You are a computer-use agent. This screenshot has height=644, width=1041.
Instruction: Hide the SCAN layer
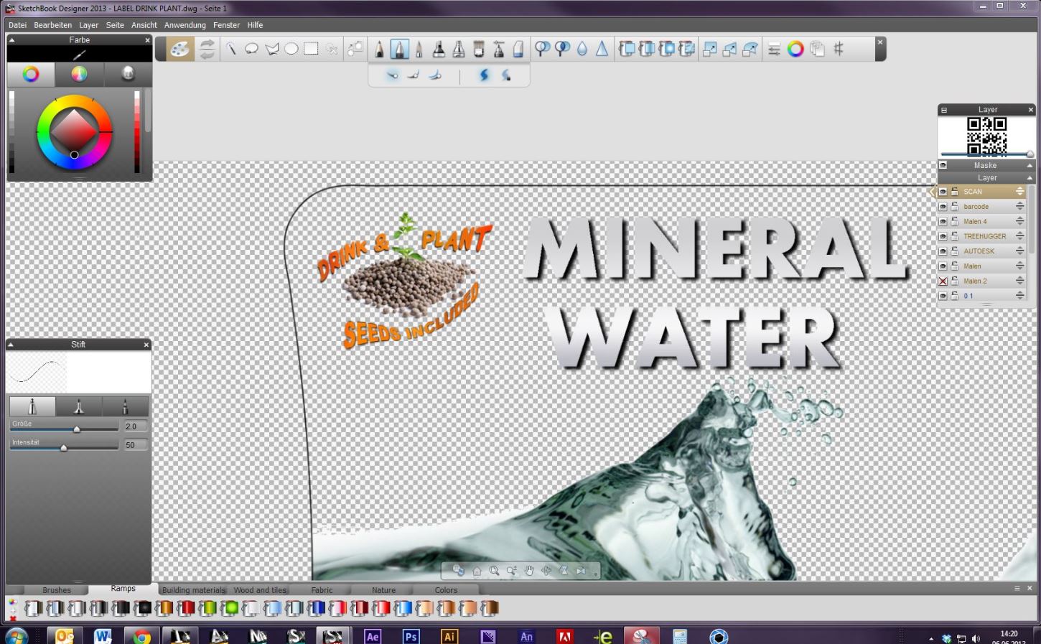943,192
